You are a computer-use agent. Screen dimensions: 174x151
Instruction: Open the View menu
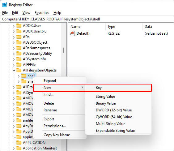(x=26, y=13)
